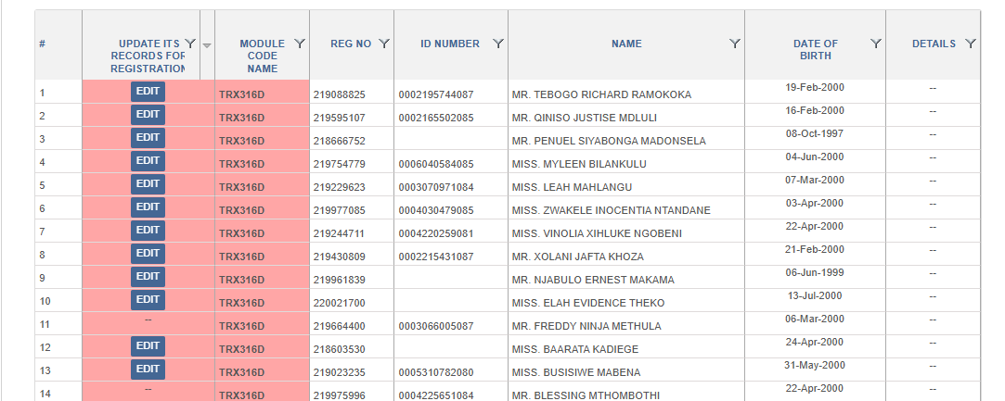The image size is (1005, 401).
Task: Edit record for Busisiwe Mabena
Action: point(148,369)
